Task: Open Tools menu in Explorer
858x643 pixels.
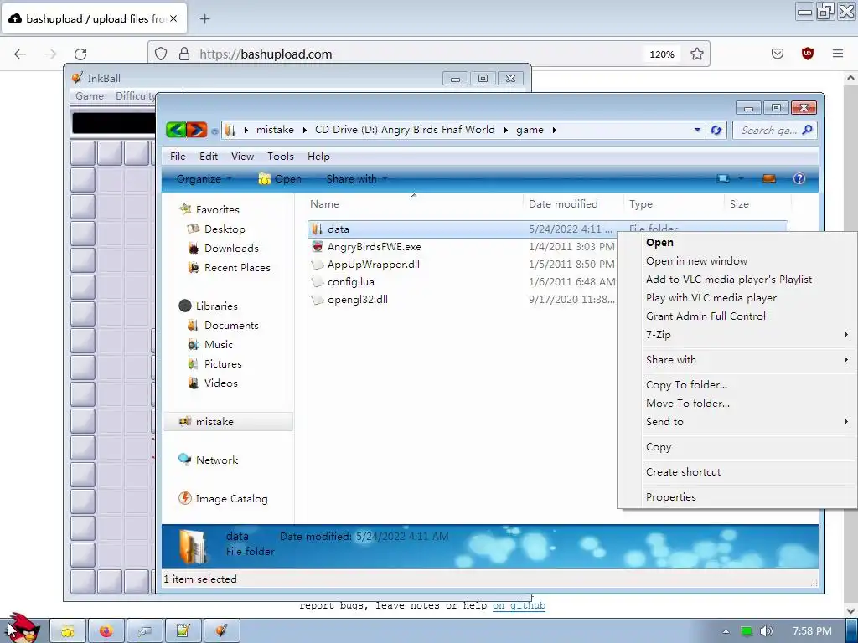Action: [x=280, y=157]
